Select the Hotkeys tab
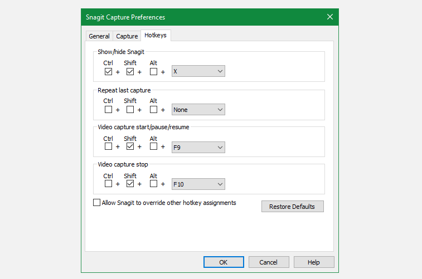The height and width of the screenshot is (279, 422). coord(156,35)
